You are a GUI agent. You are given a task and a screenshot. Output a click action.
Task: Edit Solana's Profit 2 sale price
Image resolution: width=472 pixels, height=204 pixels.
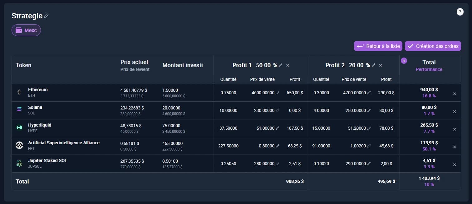pos(369,110)
